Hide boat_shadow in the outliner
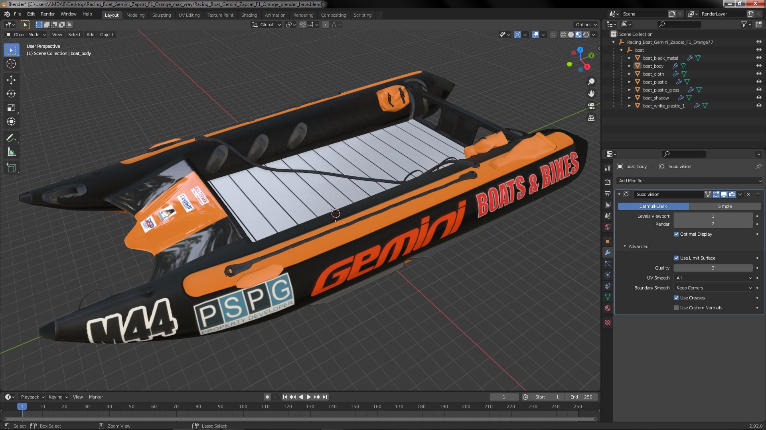This screenshot has width=766, height=430. click(759, 98)
